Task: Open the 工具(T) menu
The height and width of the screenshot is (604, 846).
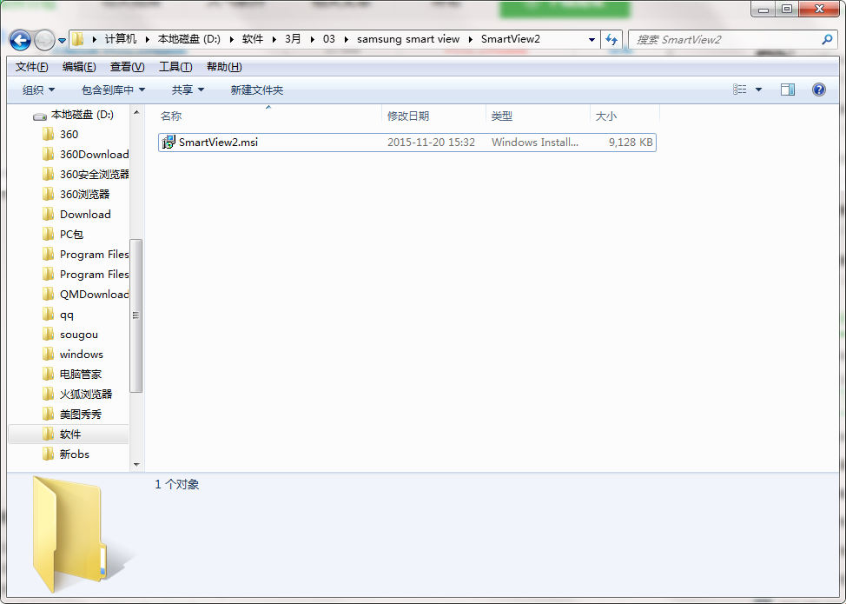Action: [x=175, y=67]
